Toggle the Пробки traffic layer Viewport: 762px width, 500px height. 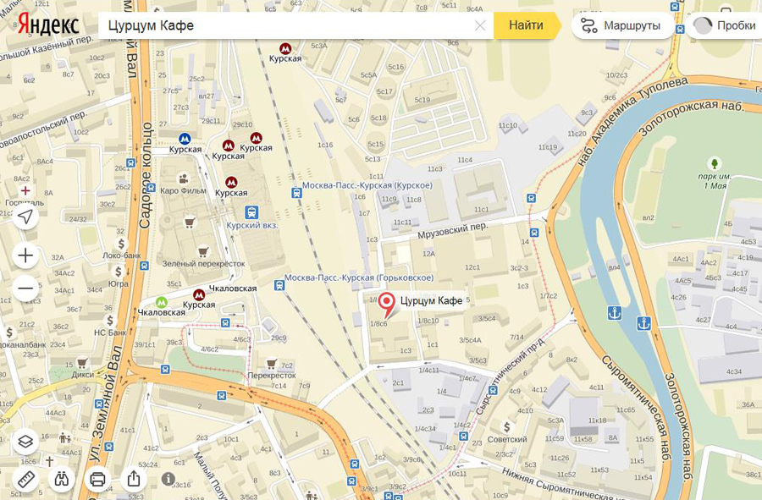coord(726,25)
